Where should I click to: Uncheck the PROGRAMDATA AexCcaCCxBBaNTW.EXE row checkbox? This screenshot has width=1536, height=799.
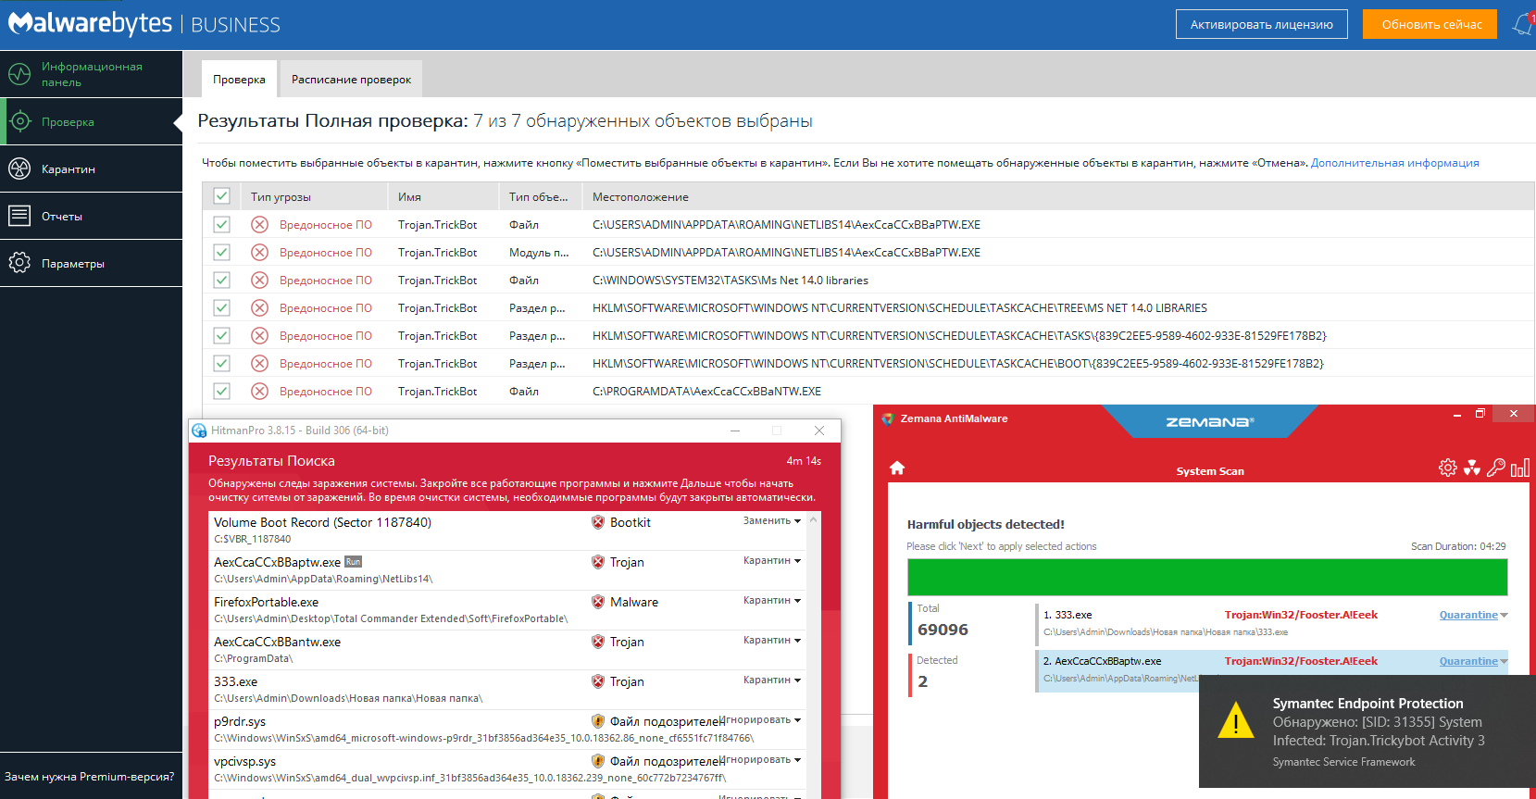coord(221,391)
